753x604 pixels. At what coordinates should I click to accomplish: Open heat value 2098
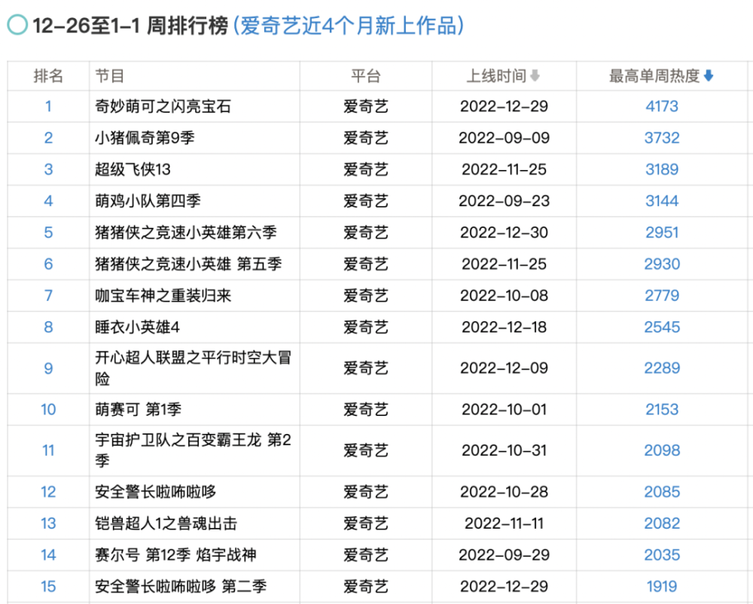coord(662,451)
